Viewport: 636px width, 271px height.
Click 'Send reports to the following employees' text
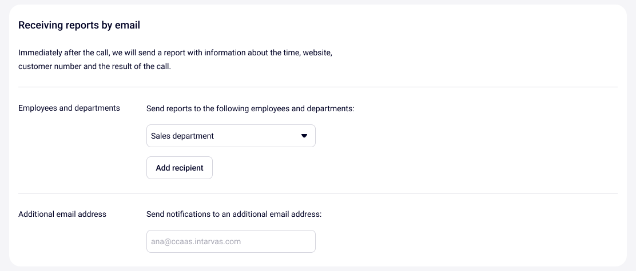[x=251, y=108]
